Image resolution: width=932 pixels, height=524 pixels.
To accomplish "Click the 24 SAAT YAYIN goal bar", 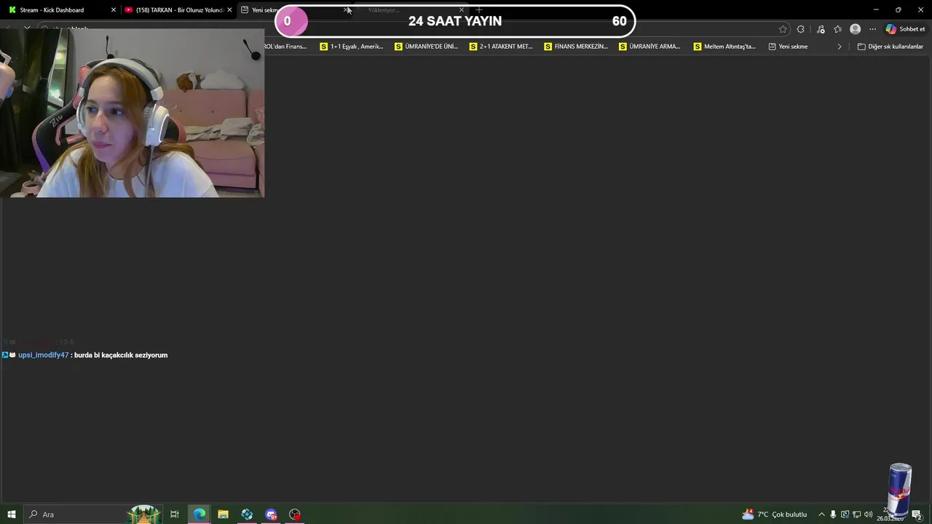I will (455, 21).
